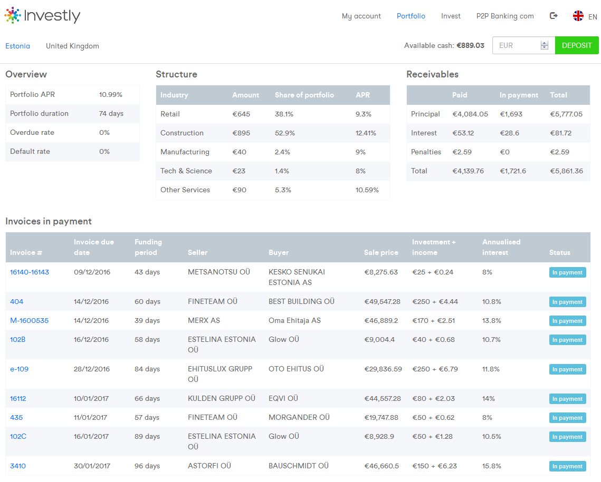Click Principal total €5,777.05

pyautogui.click(x=566, y=114)
